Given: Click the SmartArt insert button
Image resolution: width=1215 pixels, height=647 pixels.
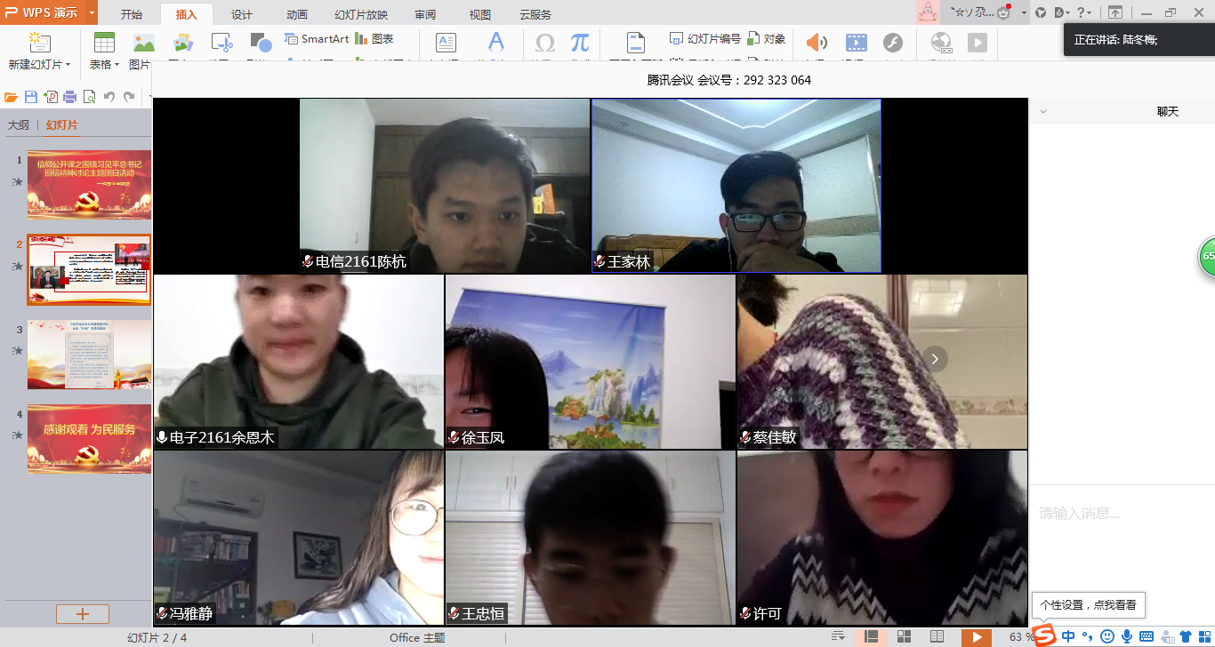Looking at the screenshot, I should (x=317, y=39).
